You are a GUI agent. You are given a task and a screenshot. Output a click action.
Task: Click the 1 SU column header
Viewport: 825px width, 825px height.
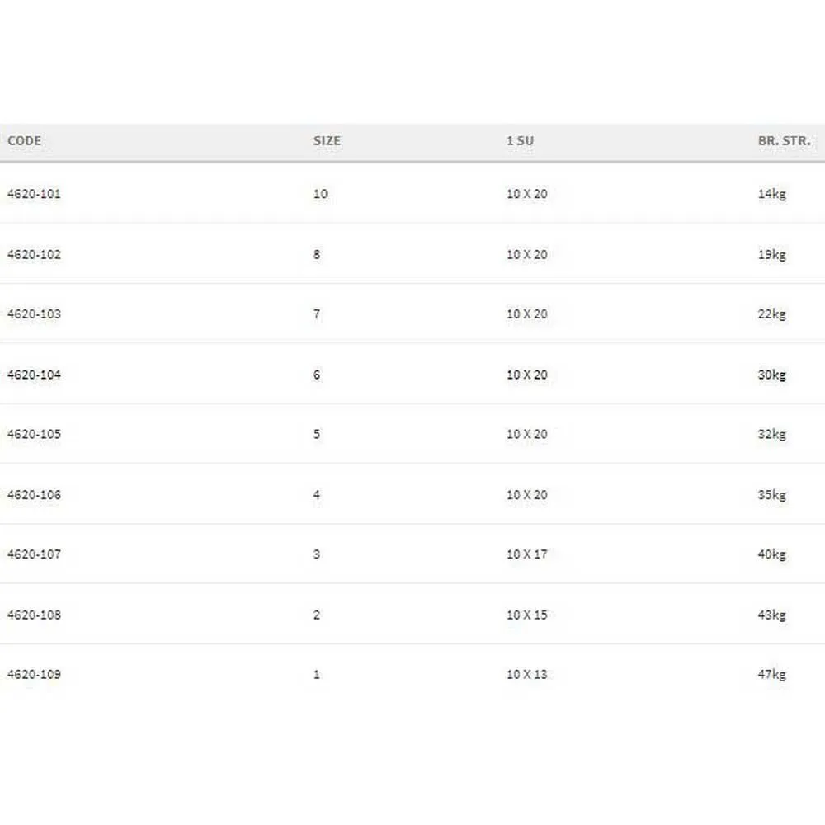[520, 141]
